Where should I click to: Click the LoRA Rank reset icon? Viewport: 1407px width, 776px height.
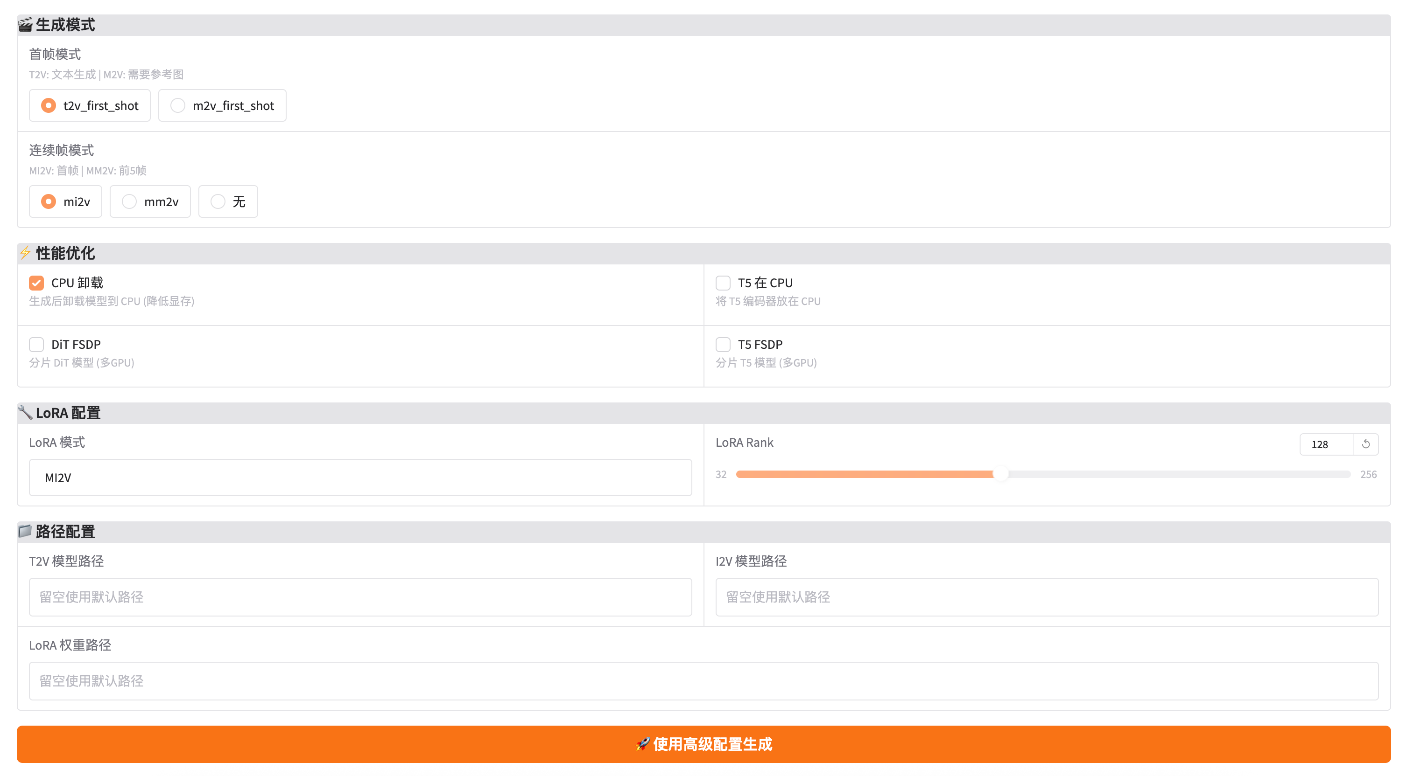(x=1365, y=444)
